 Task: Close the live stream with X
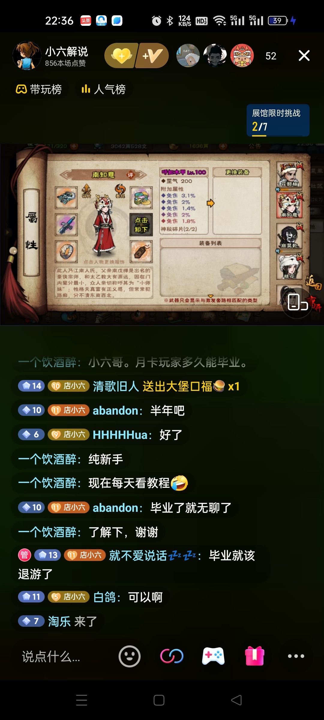304,55
